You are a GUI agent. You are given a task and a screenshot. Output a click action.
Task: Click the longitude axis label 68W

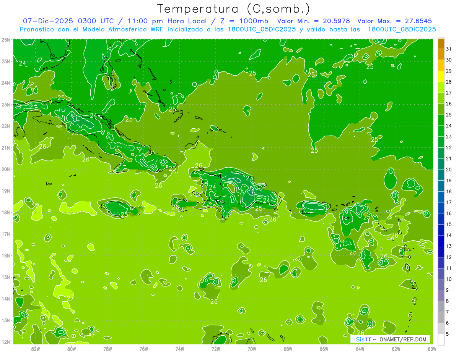point(288,349)
